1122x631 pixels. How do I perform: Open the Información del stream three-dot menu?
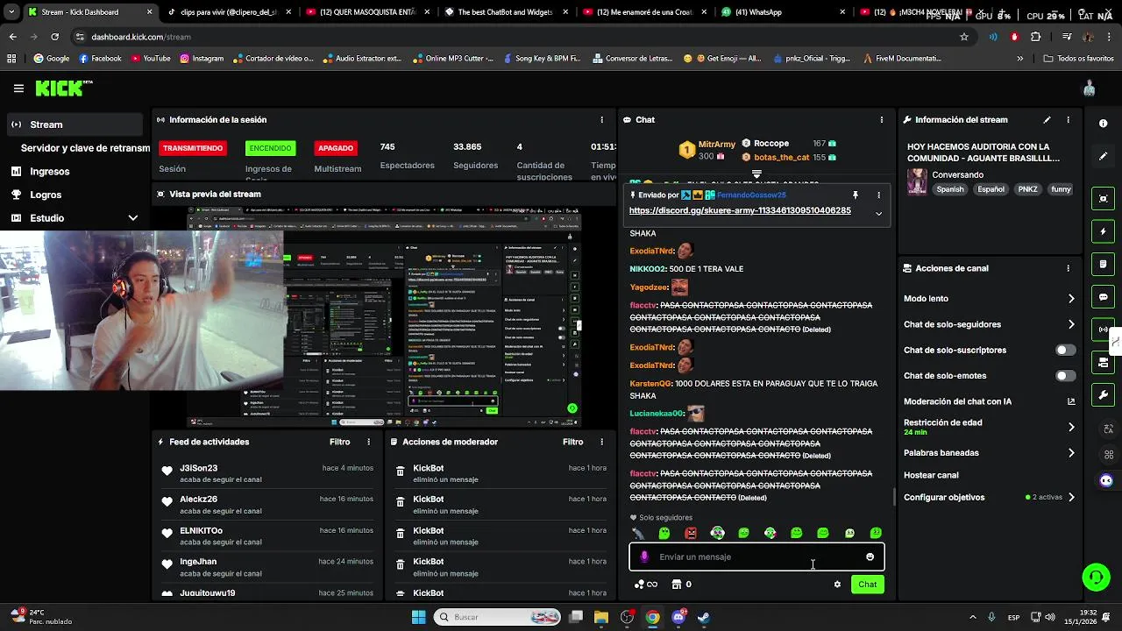[x=1068, y=120]
